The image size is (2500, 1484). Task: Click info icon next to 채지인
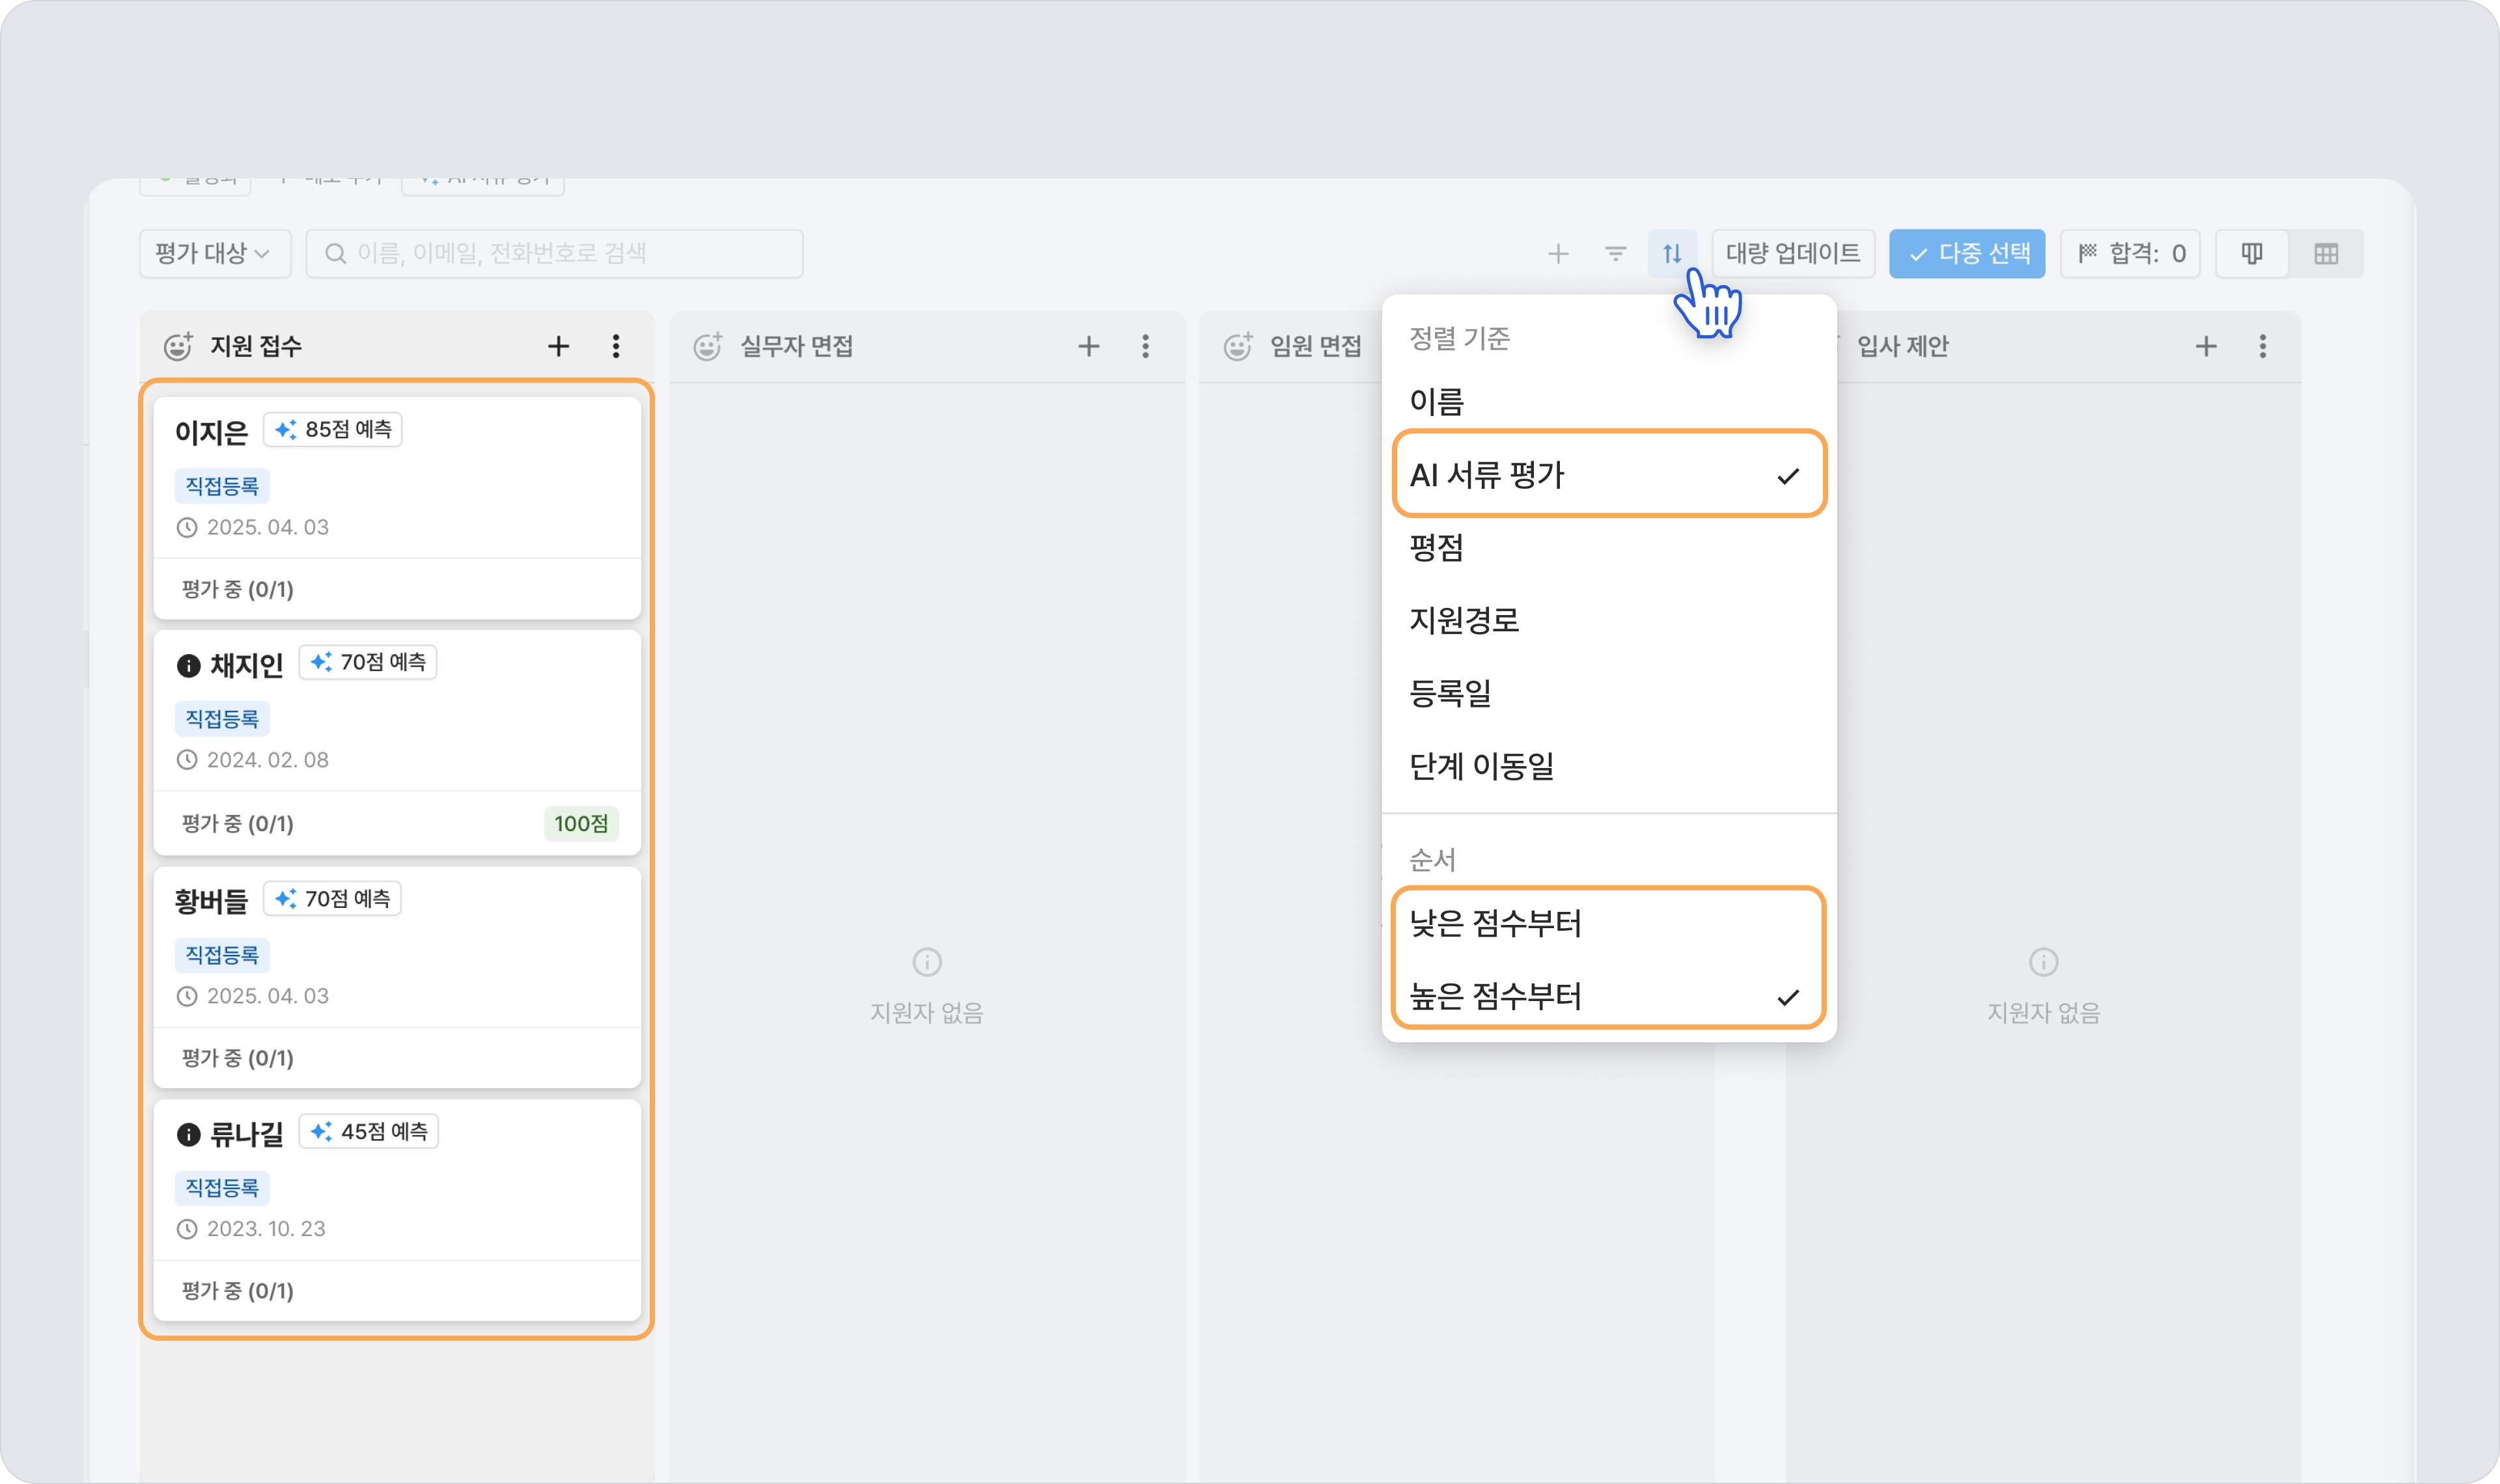pos(188,665)
